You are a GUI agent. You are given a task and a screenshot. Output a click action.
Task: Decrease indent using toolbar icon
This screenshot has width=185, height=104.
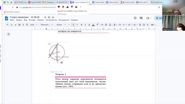[x=140, y=25]
